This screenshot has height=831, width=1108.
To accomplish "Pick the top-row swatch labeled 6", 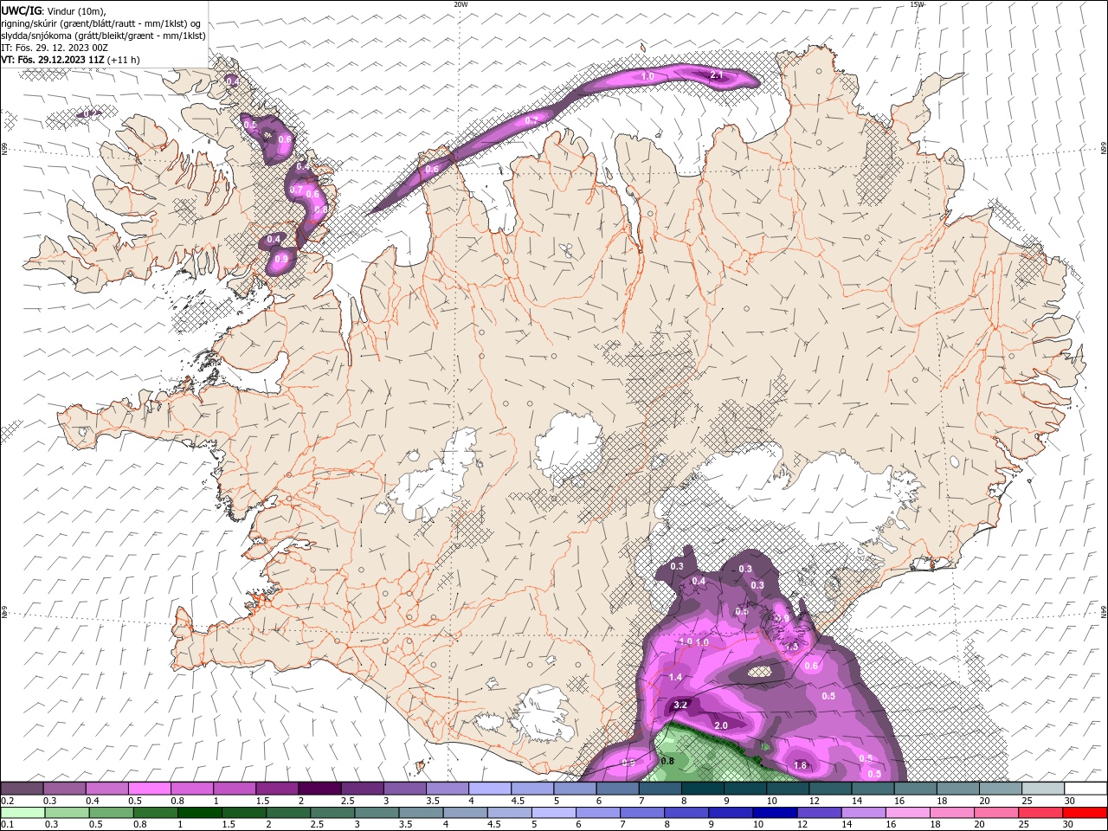I will [618, 789].
